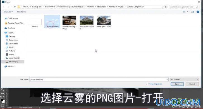Select the 35086-1 file thumbnail

[x=35, y=22]
